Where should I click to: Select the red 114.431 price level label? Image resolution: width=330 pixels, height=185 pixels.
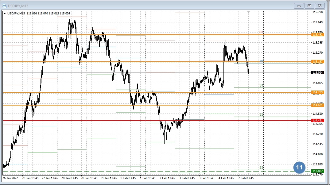[x=317, y=121]
